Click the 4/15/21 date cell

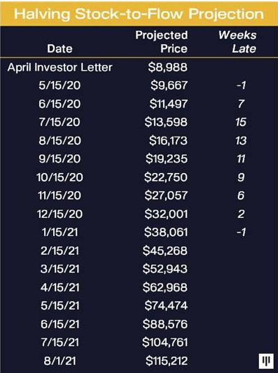pyautogui.click(x=60, y=287)
